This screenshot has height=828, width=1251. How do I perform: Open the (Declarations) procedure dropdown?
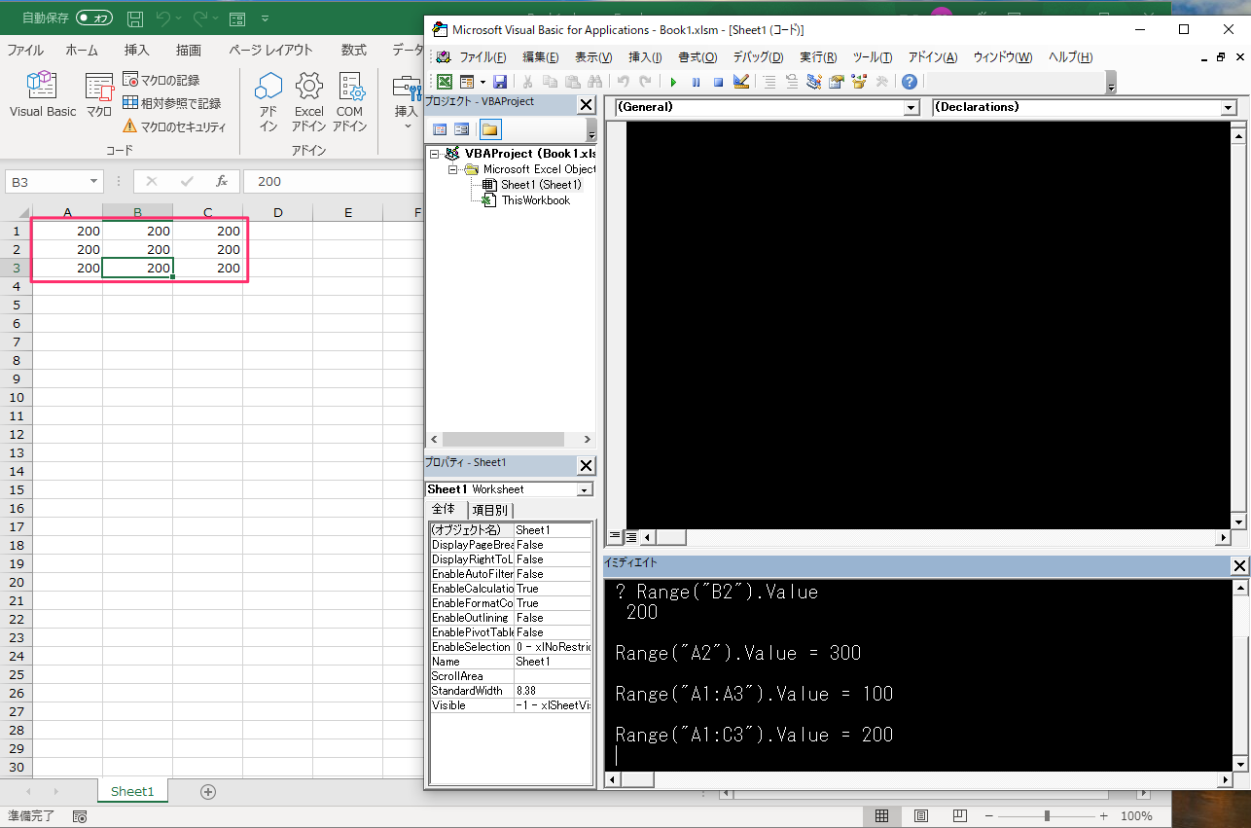click(1228, 108)
